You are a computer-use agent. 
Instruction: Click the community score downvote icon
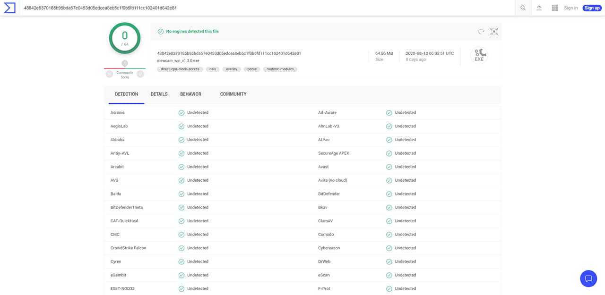click(x=109, y=74)
